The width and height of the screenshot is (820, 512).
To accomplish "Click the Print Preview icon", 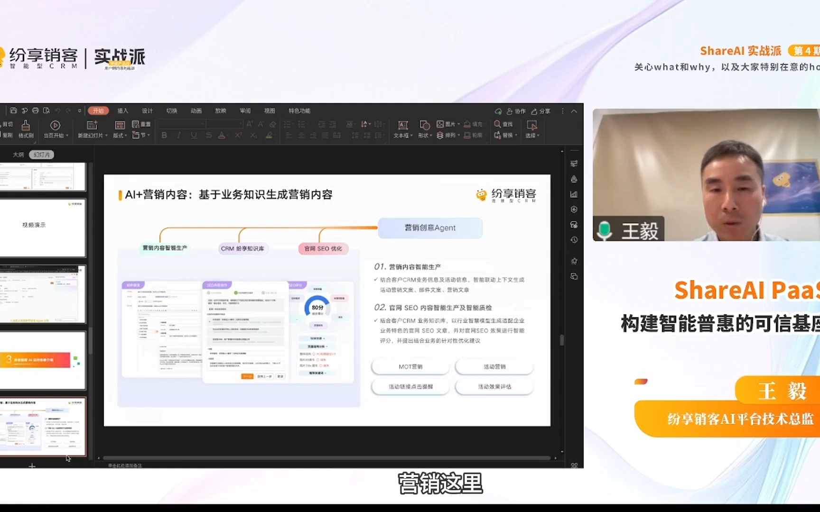I will [47, 110].
